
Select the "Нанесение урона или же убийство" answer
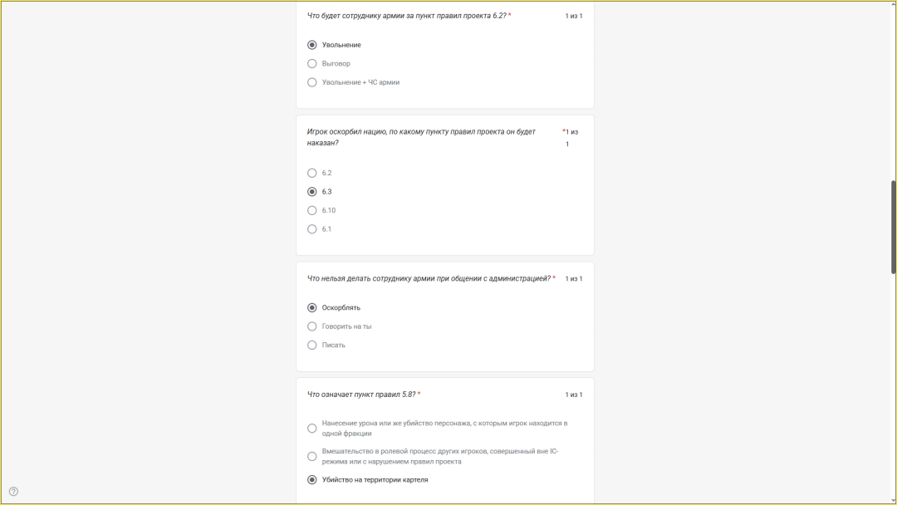pyautogui.click(x=312, y=429)
